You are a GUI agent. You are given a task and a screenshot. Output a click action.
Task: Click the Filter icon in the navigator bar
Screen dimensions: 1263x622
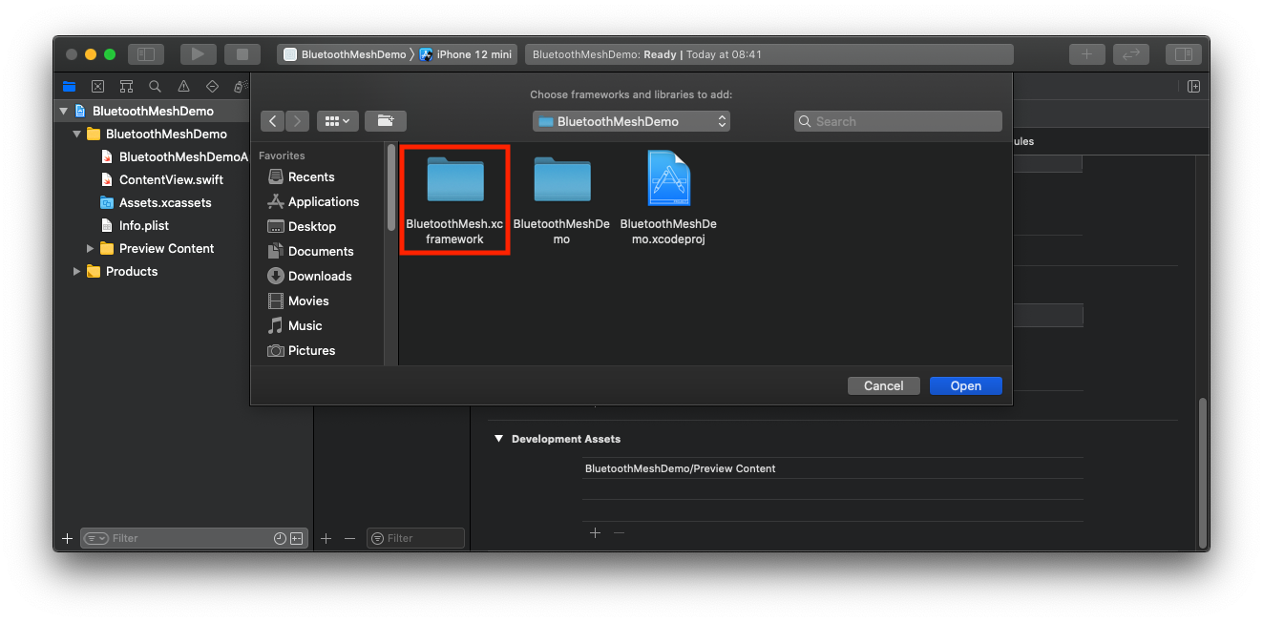(95, 538)
